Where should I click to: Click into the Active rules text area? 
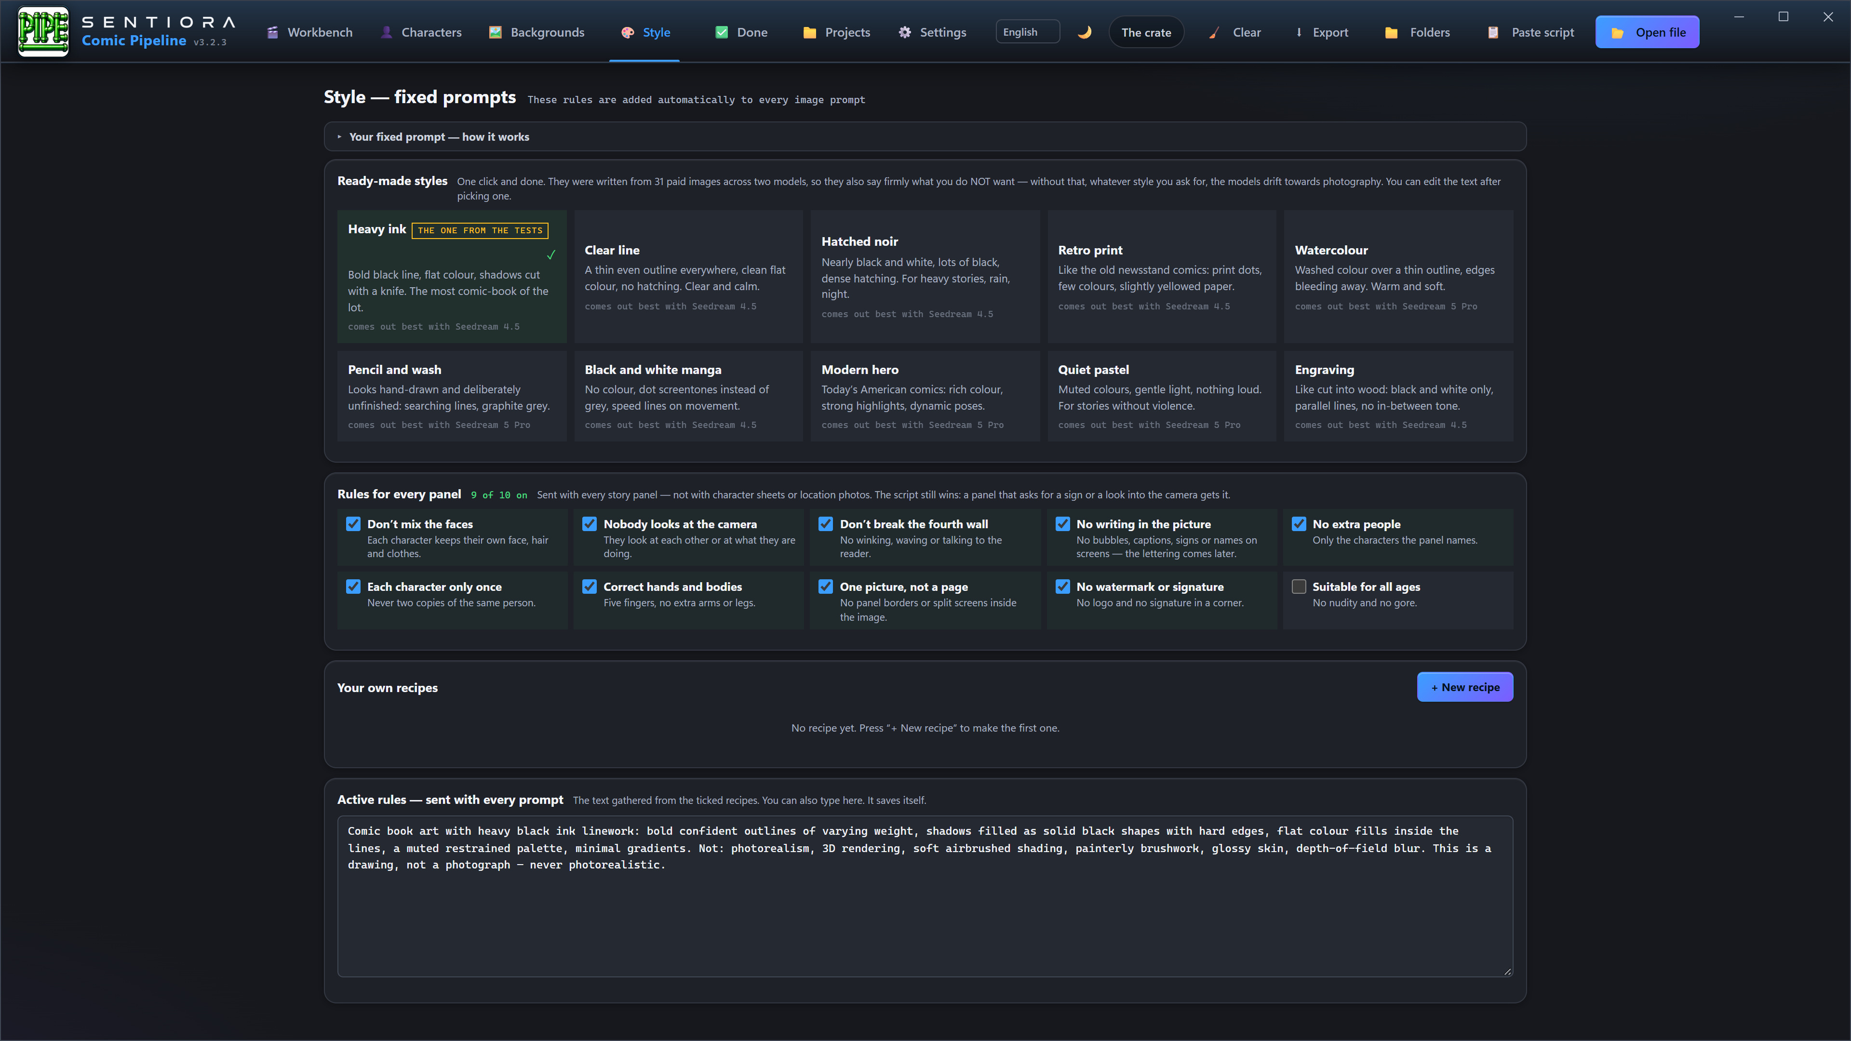[x=925, y=896]
